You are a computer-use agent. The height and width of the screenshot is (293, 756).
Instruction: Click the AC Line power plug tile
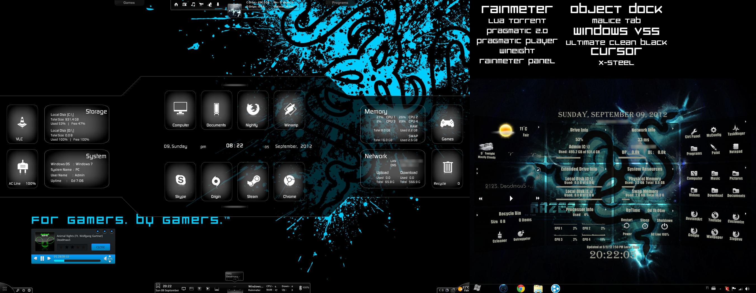tap(22, 169)
